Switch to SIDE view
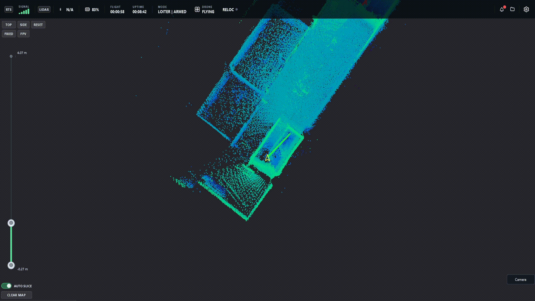535x301 pixels. click(23, 25)
